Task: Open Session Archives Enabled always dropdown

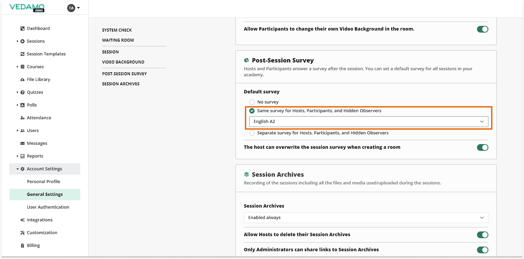Action: [x=366, y=218]
